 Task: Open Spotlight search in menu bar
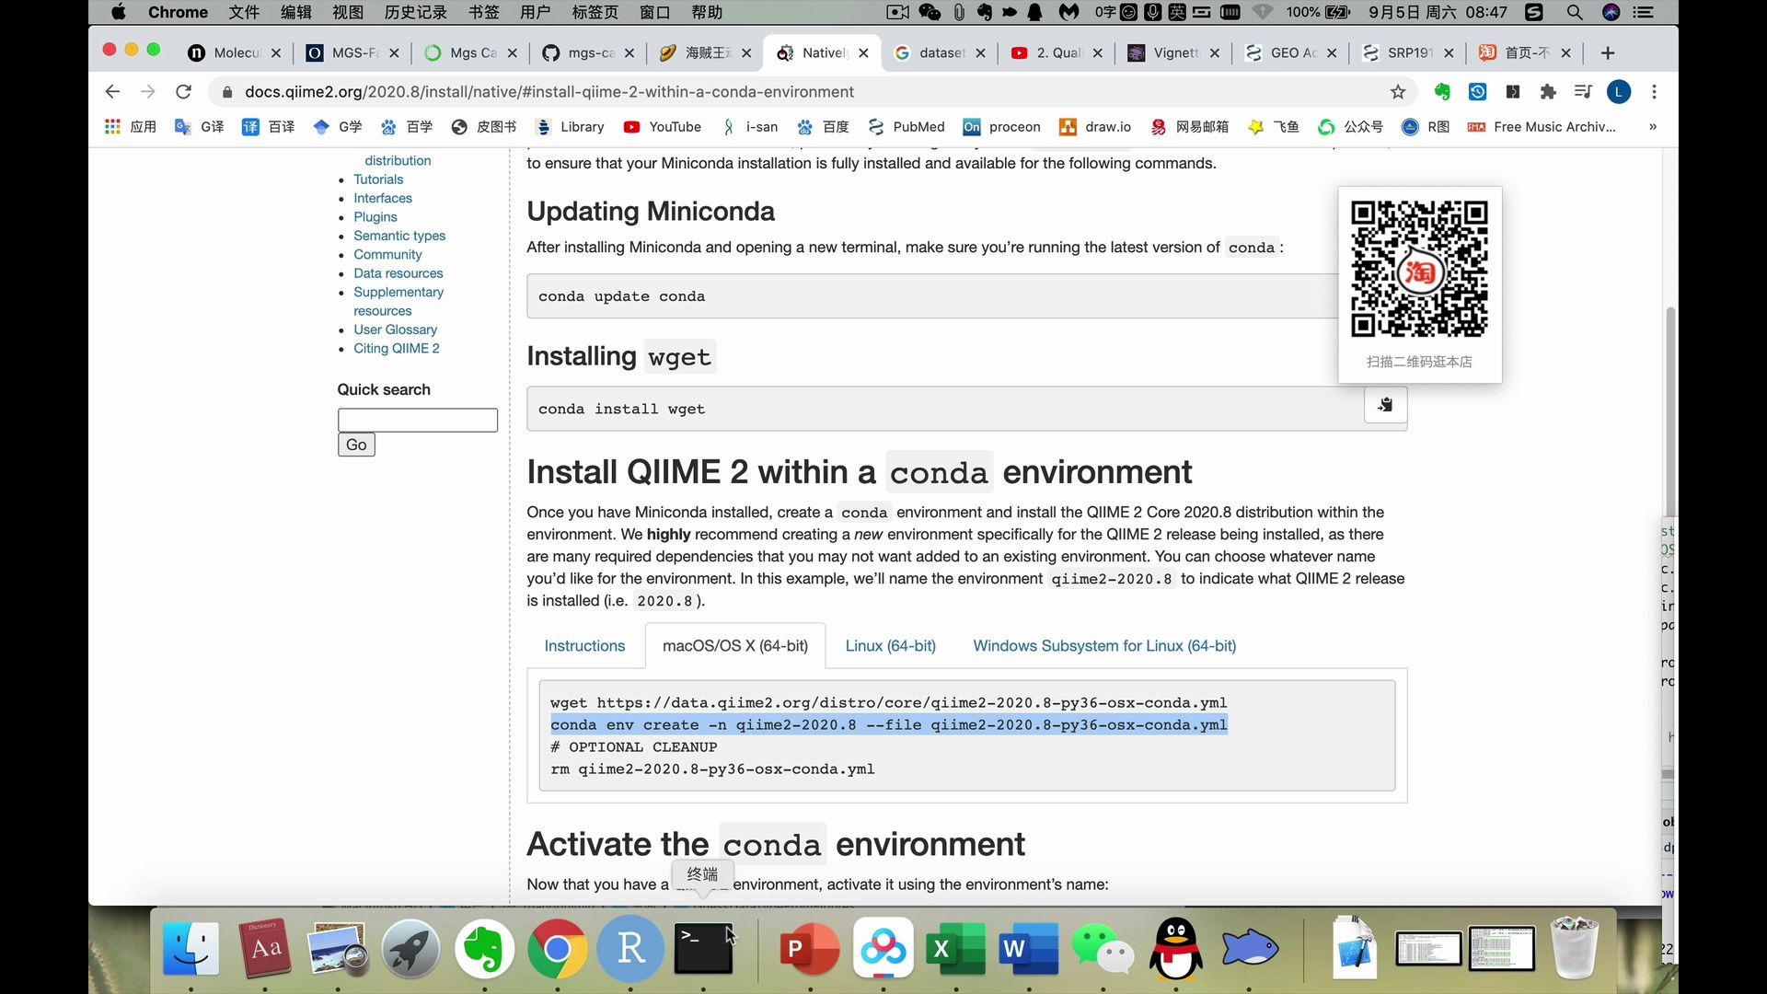[1575, 12]
